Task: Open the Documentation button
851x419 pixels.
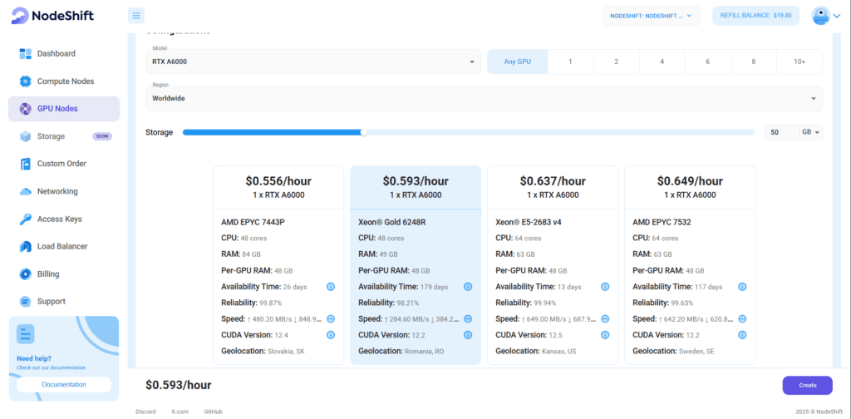Action: click(64, 384)
